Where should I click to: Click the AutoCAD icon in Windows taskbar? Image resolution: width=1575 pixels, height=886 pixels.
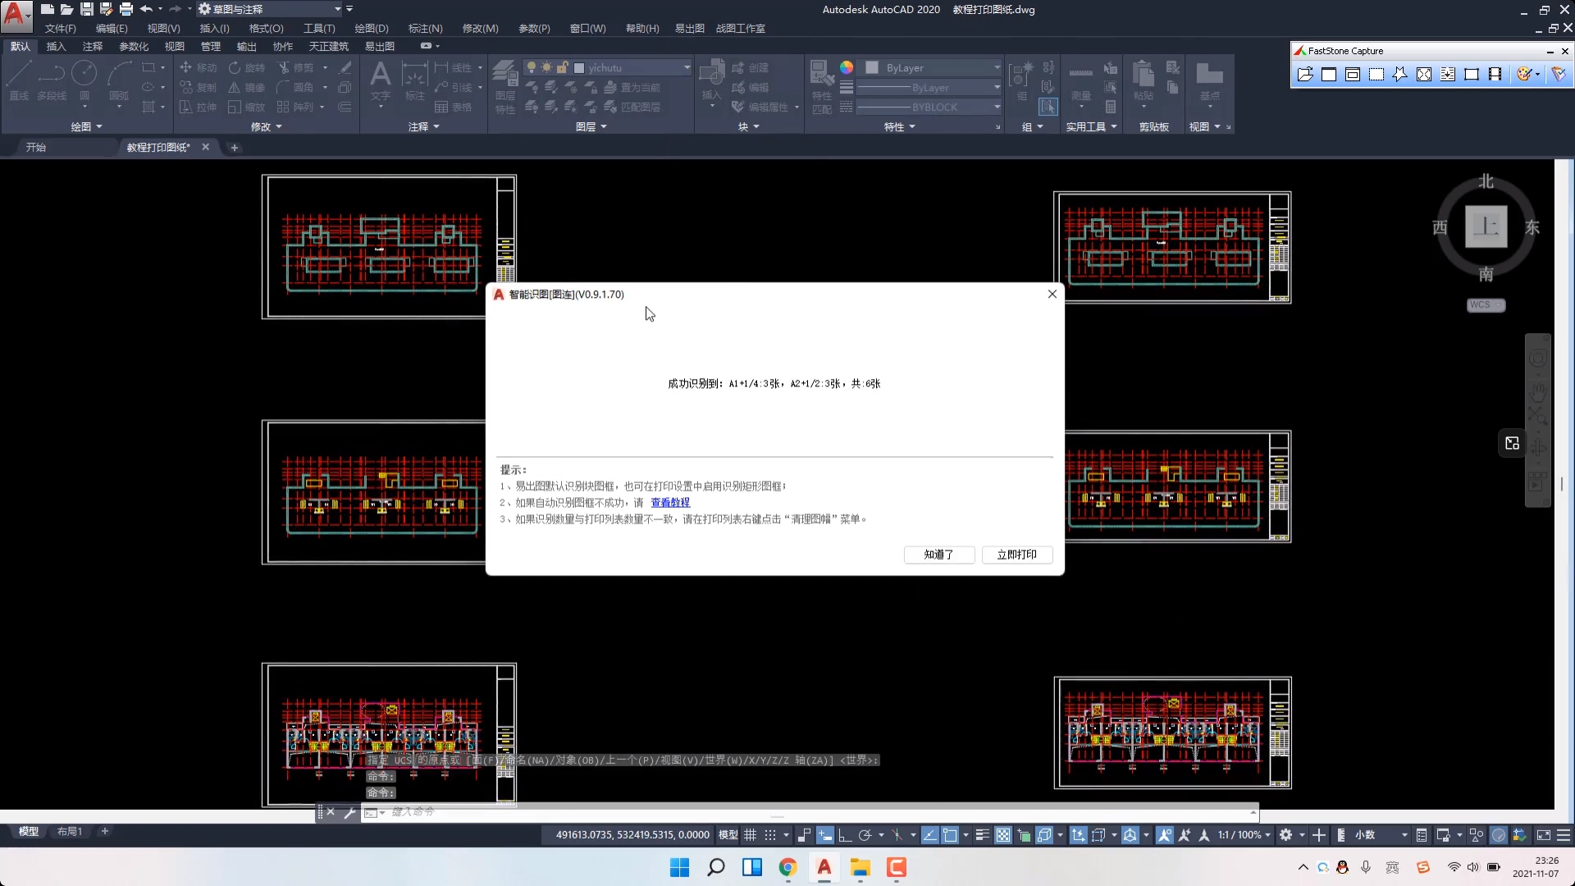tap(824, 867)
